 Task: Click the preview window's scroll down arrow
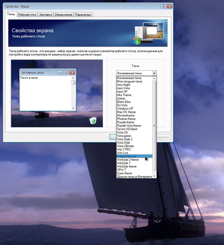pos(73,108)
